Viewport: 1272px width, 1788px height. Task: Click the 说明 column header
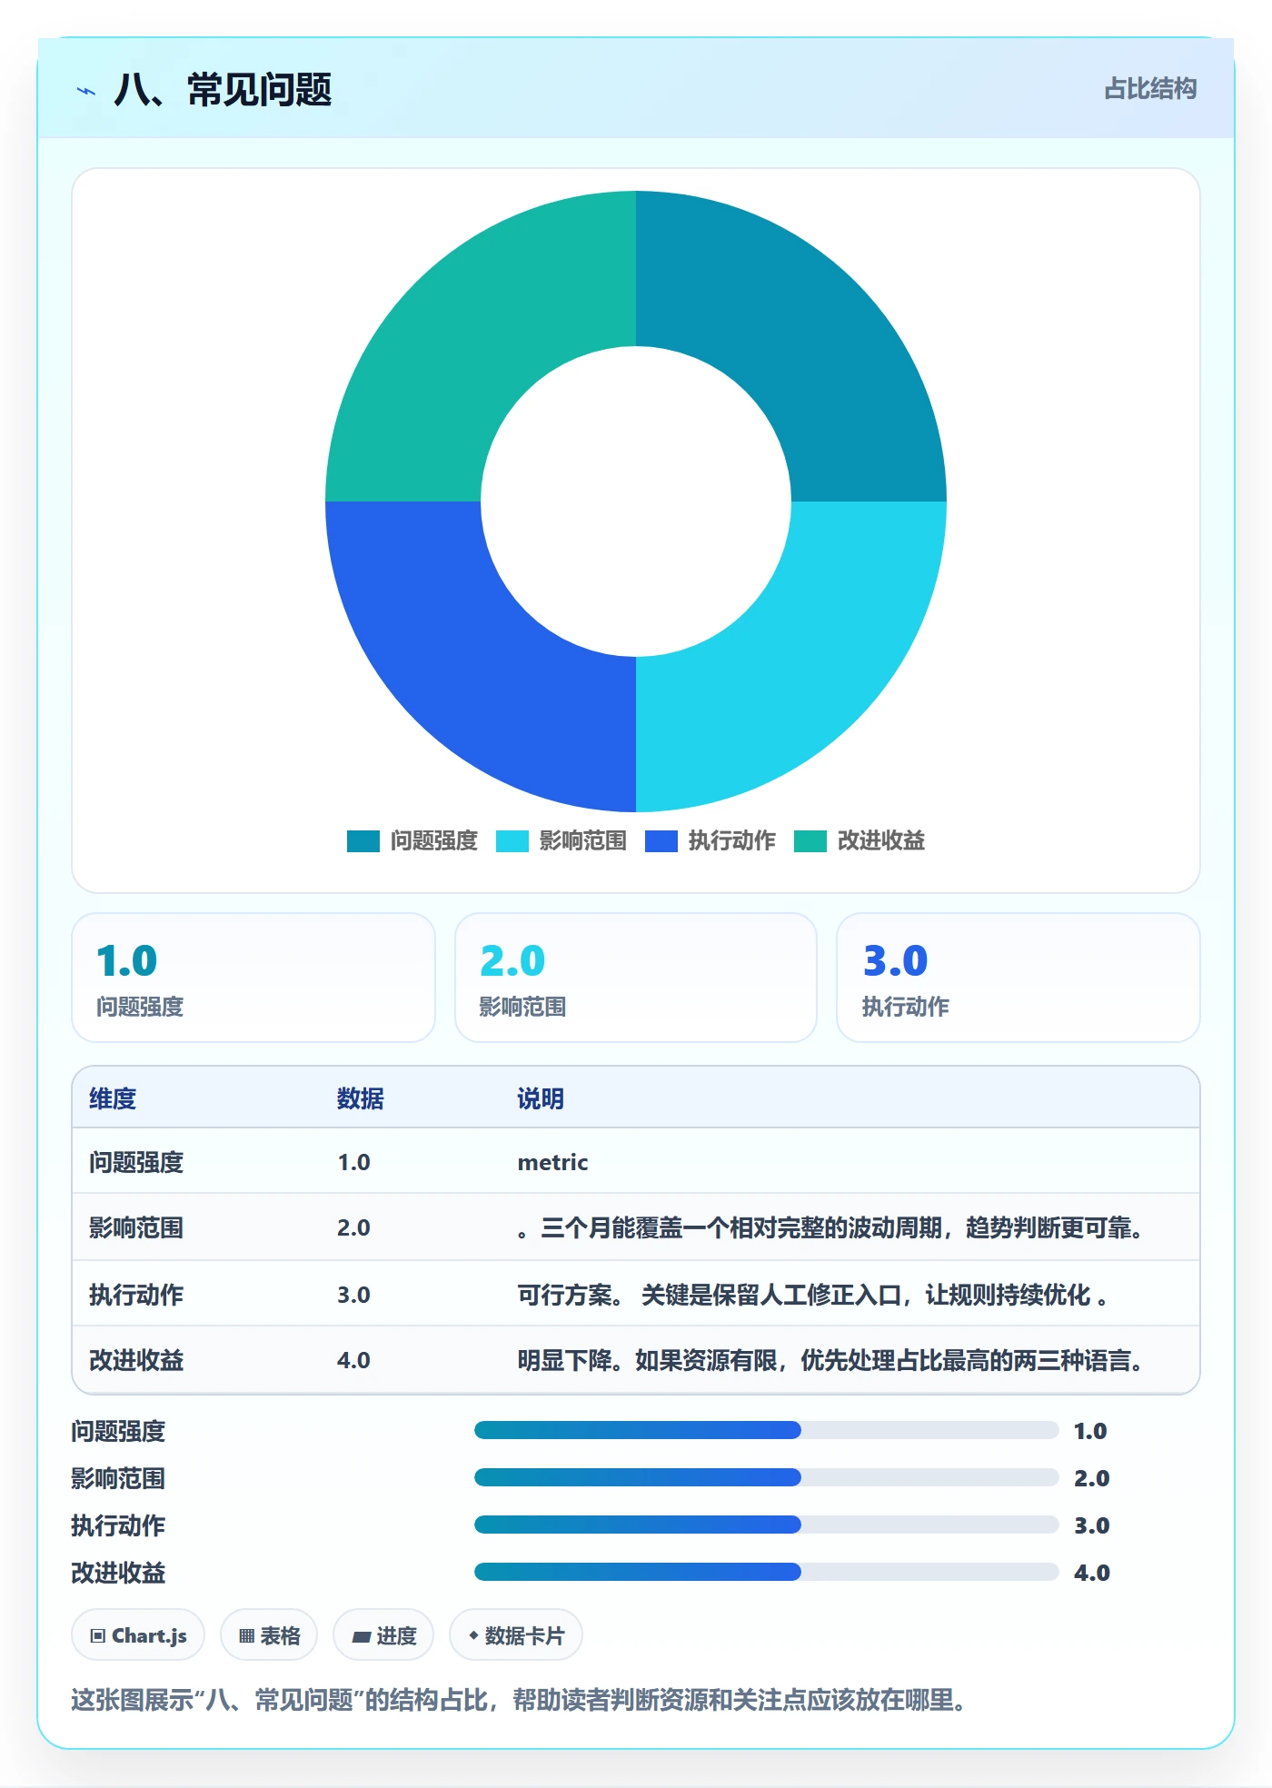tap(541, 1098)
